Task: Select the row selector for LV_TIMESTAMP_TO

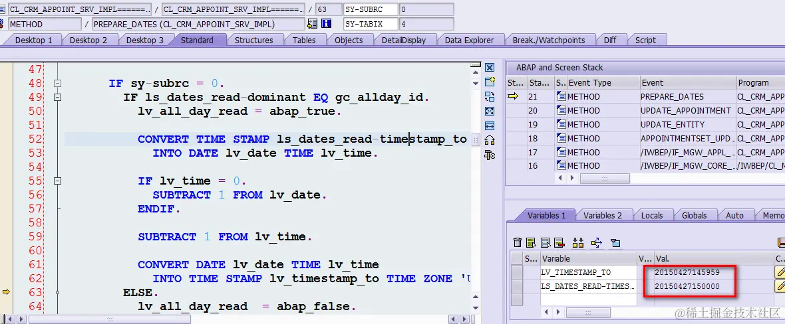Action: (517, 272)
